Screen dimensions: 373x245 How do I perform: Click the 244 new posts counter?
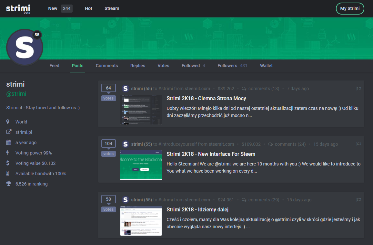click(66, 9)
